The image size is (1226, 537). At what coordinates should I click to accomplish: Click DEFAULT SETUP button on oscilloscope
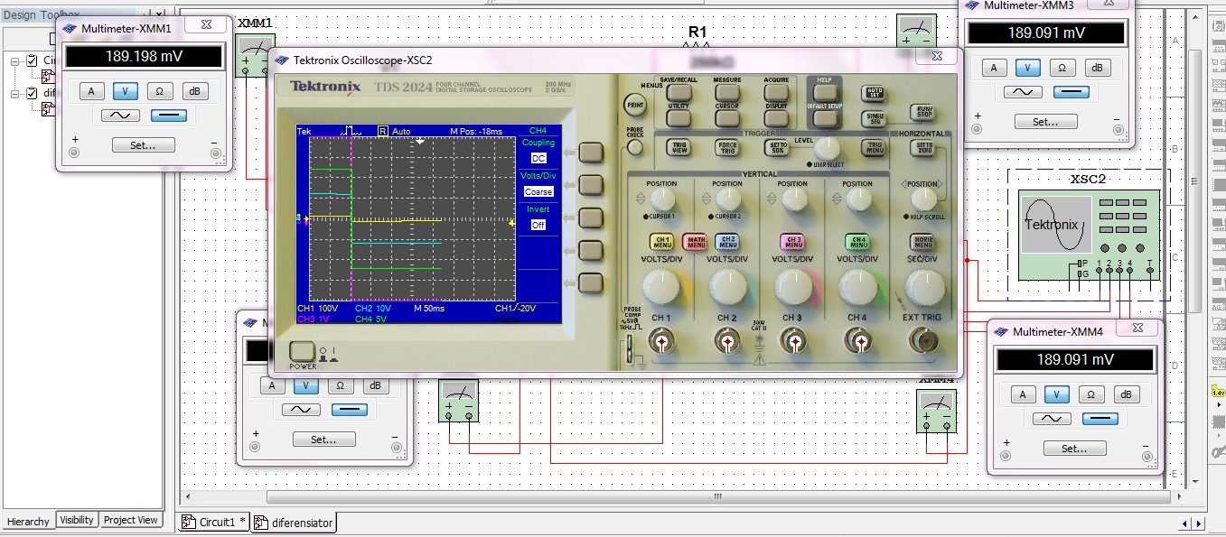point(824,117)
